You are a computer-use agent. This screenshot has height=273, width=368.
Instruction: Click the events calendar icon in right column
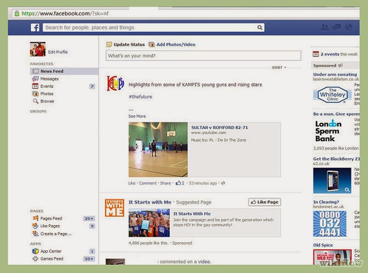[316, 54]
